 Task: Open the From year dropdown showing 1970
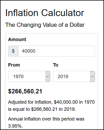tap(29, 77)
